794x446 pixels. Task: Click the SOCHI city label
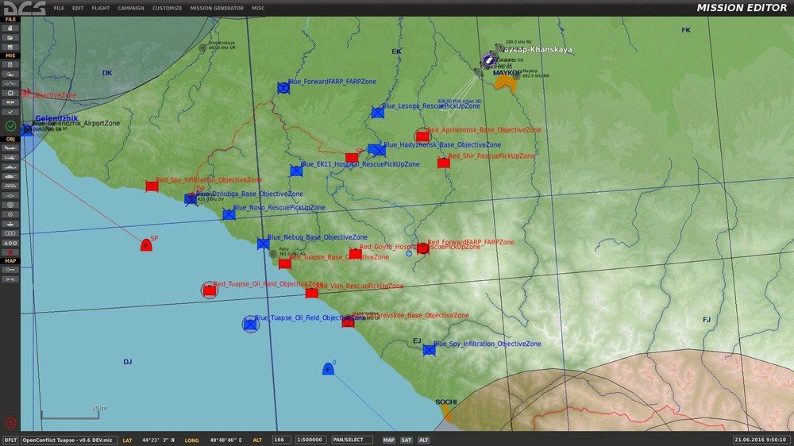[x=446, y=402]
